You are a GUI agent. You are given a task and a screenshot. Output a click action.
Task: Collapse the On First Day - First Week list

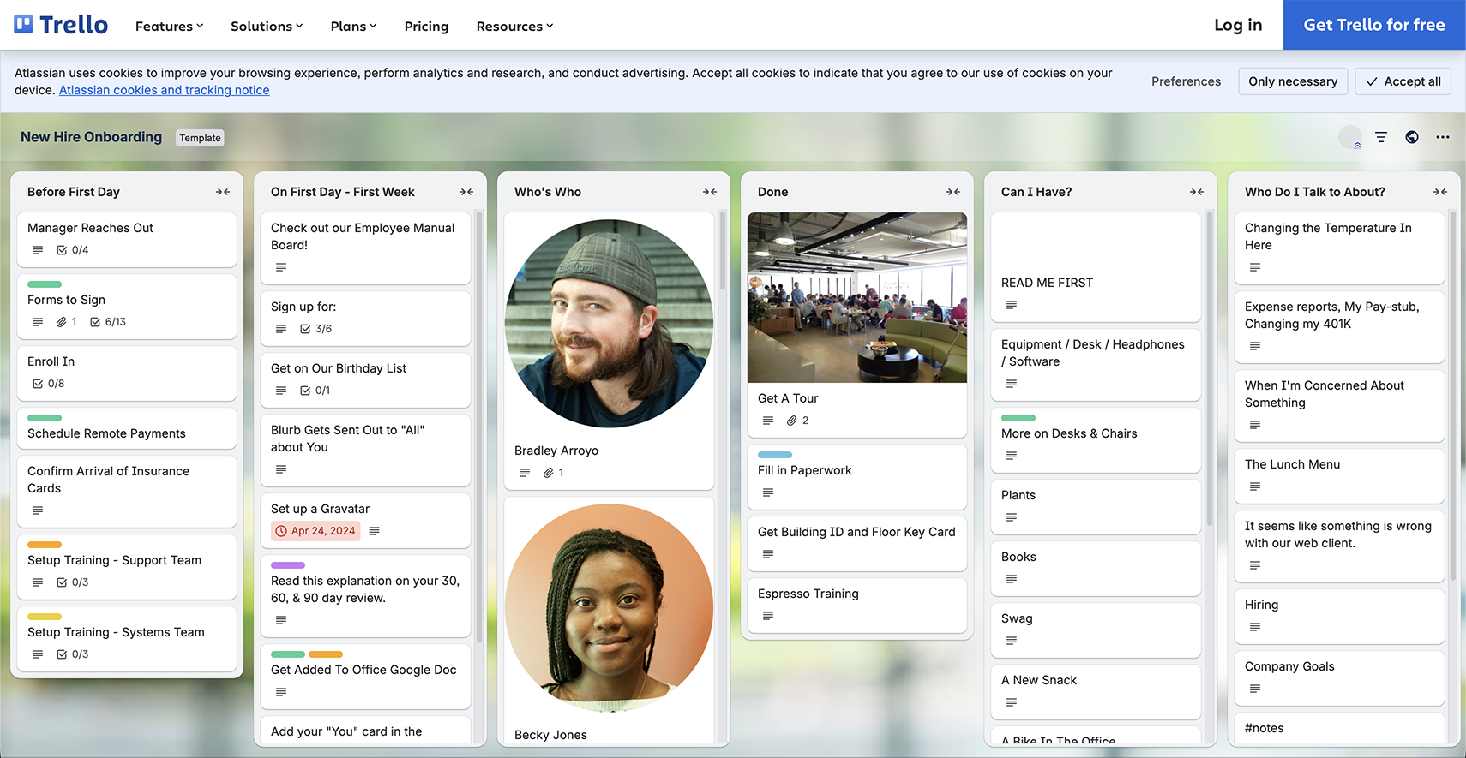[x=466, y=192]
